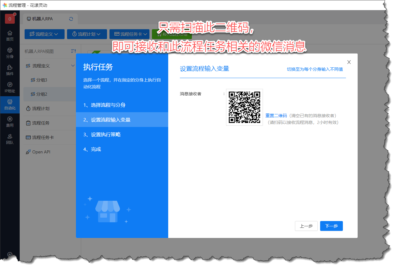Open 流程任务 in the left panel
Screen dimensions: 397x269
41,123
